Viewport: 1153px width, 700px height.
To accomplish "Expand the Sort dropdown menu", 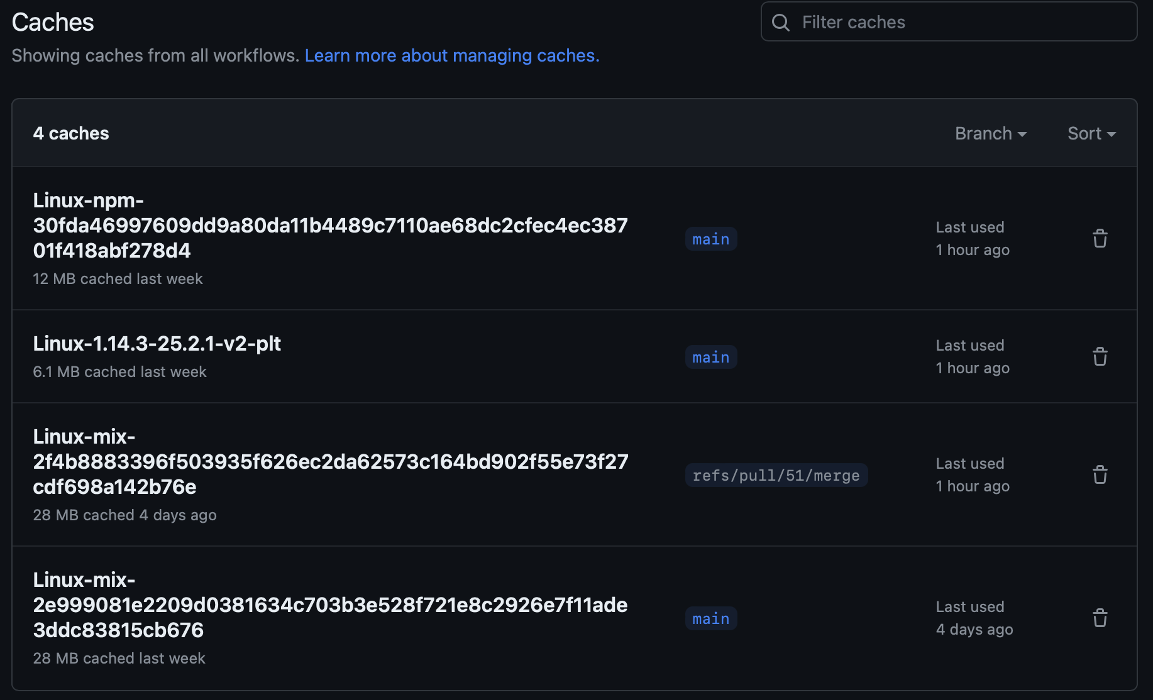I will tap(1091, 133).
